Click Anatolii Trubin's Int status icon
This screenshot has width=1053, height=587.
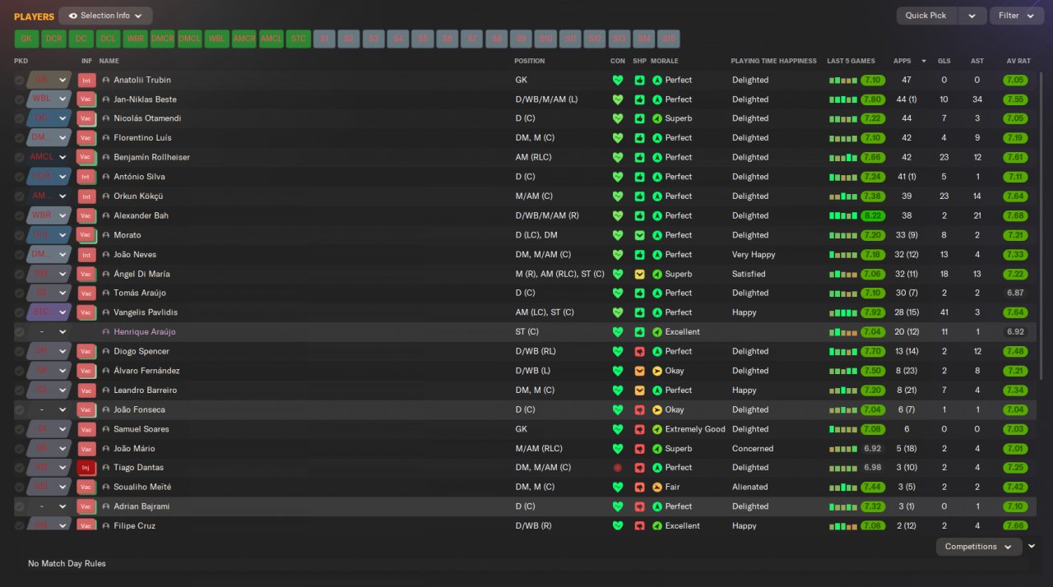tap(86, 80)
